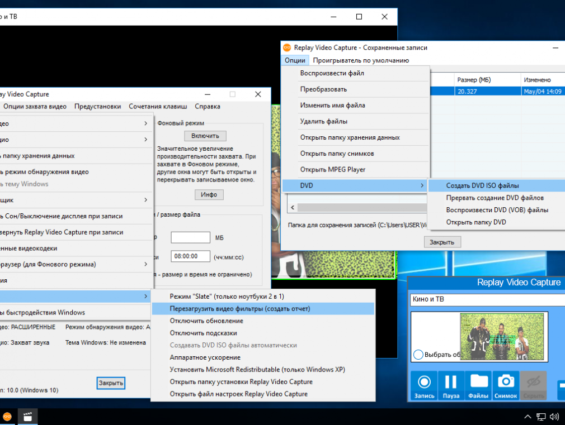Open the Опции захвата видео menu

coord(35,106)
